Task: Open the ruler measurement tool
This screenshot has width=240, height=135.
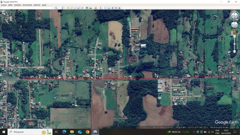Action: (101, 8)
